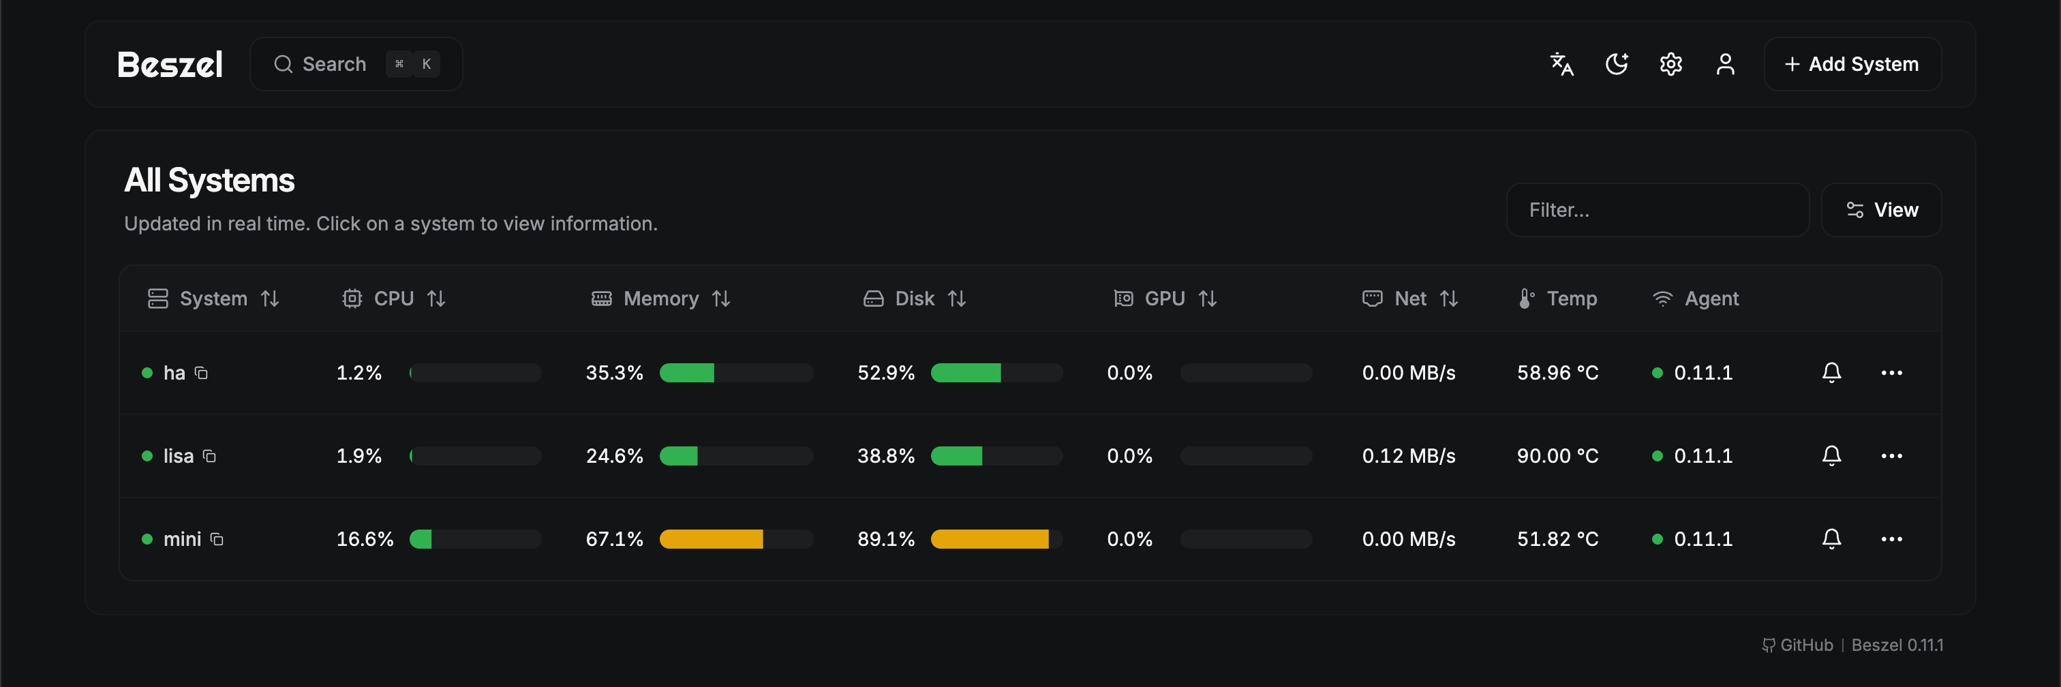
Task: Toggle dark/light theme moon icon
Action: 1616,64
